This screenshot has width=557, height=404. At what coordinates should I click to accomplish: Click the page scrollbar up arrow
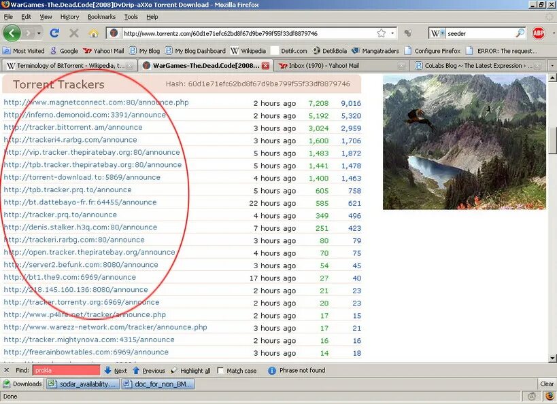point(553,77)
